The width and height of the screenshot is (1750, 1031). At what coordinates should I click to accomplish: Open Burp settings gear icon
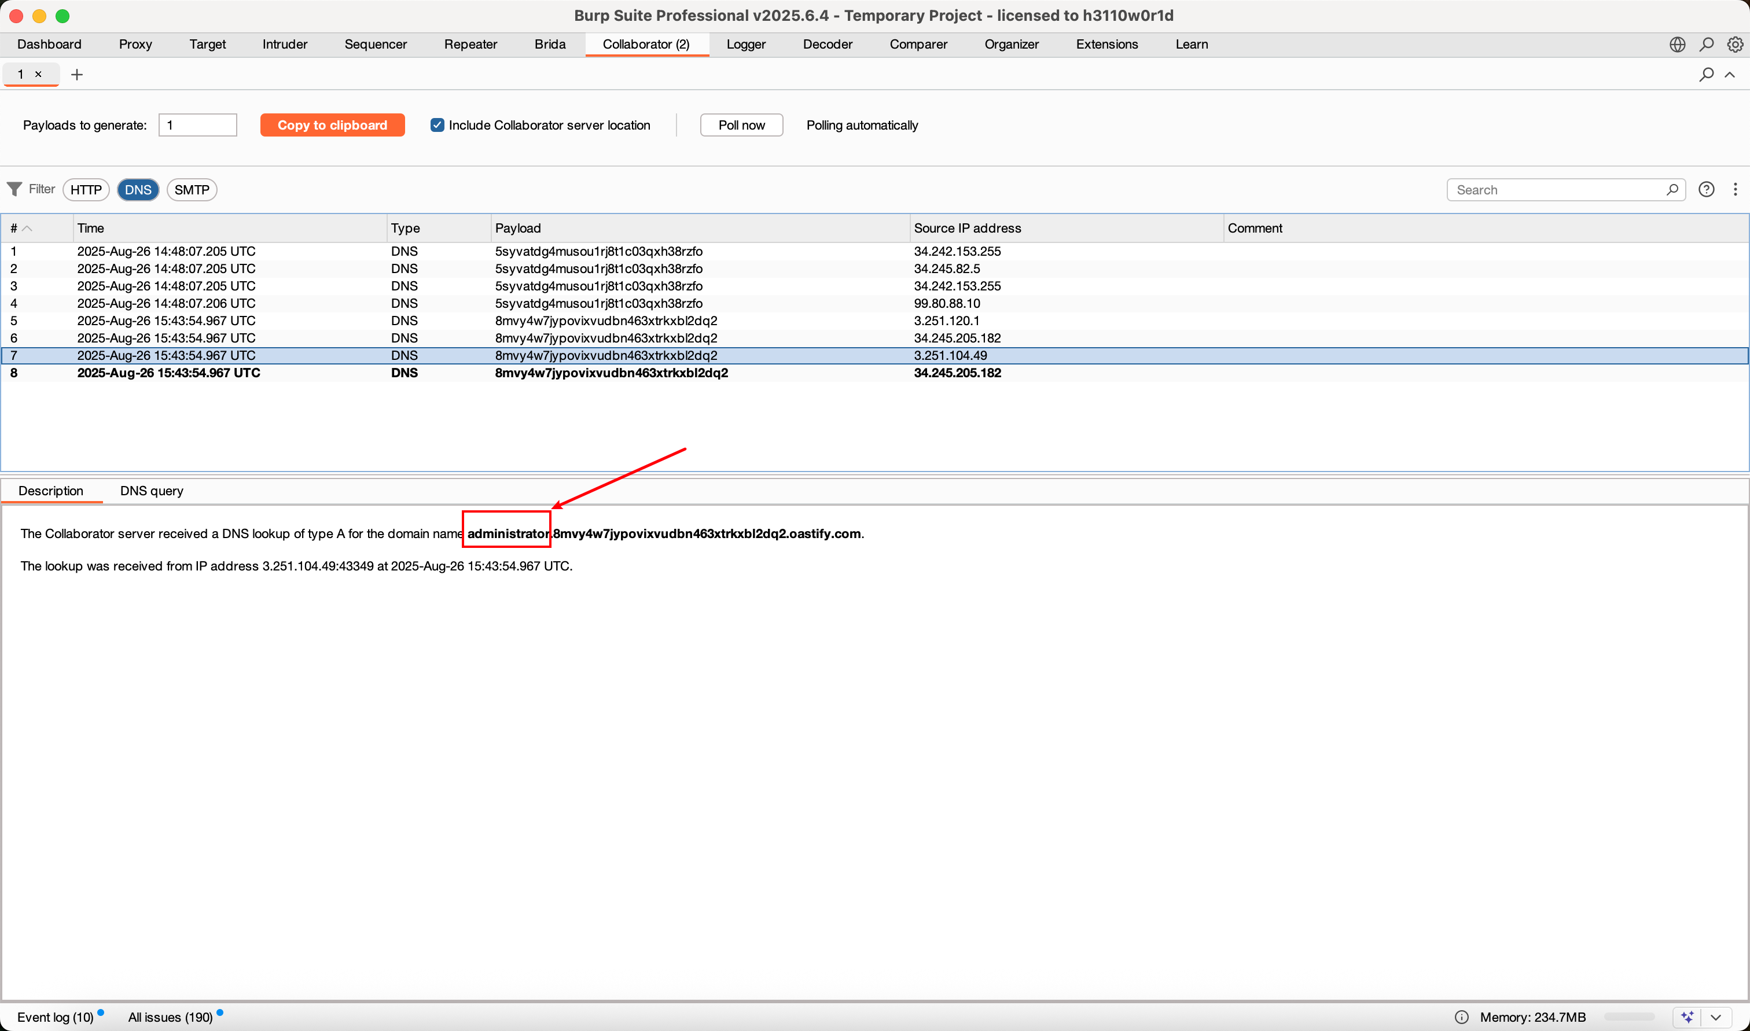point(1735,45)
